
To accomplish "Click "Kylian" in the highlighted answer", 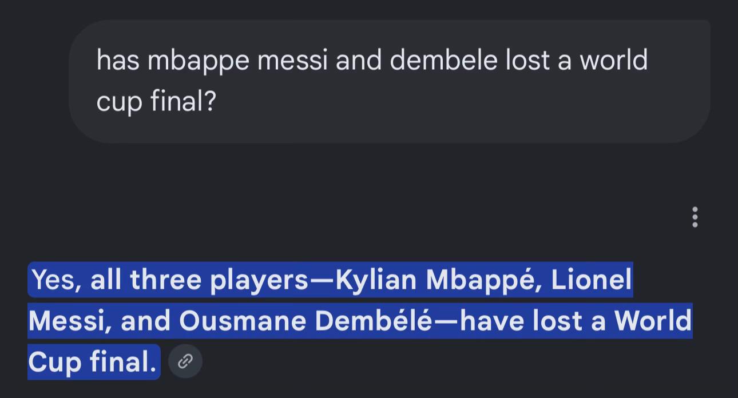I will tap(376, 280).
